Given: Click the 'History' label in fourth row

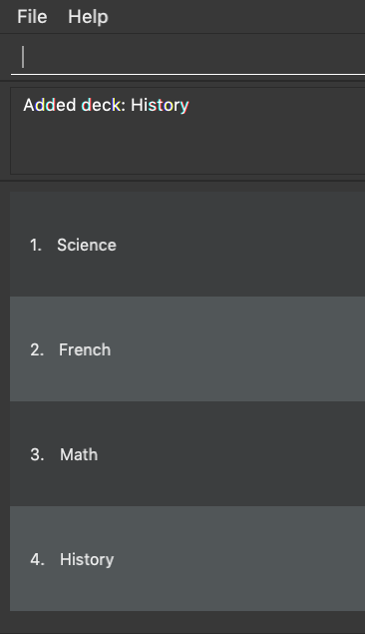Looking at the screenshot, I should [x=87, y=559].
